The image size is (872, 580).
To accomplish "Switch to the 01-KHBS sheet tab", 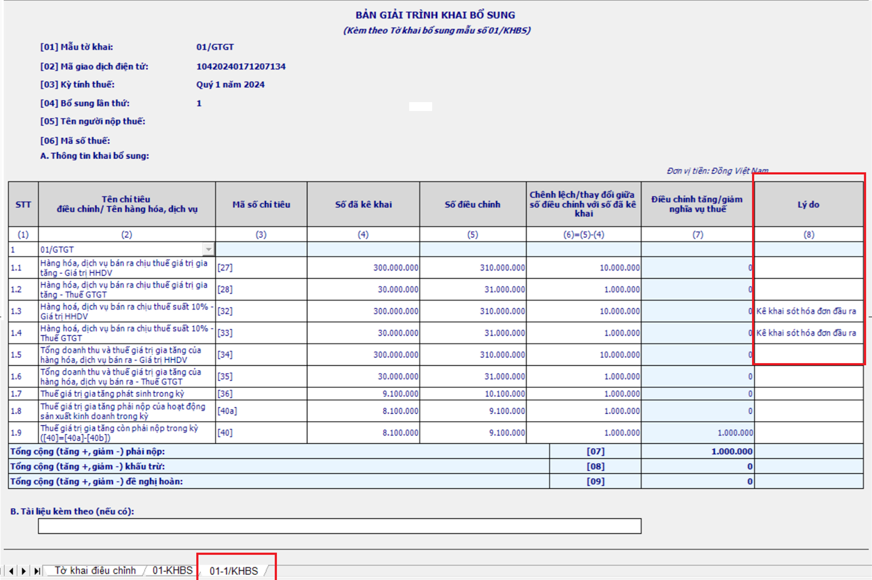I will pos(172,570).
